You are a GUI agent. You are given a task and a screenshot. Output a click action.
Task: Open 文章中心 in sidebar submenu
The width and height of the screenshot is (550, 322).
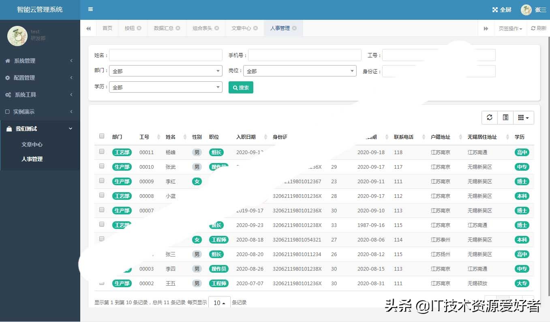[x=32, y=144]
